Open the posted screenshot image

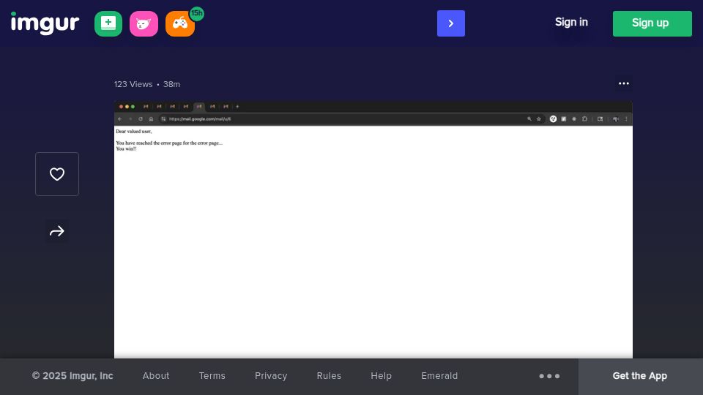pos(373,230)
